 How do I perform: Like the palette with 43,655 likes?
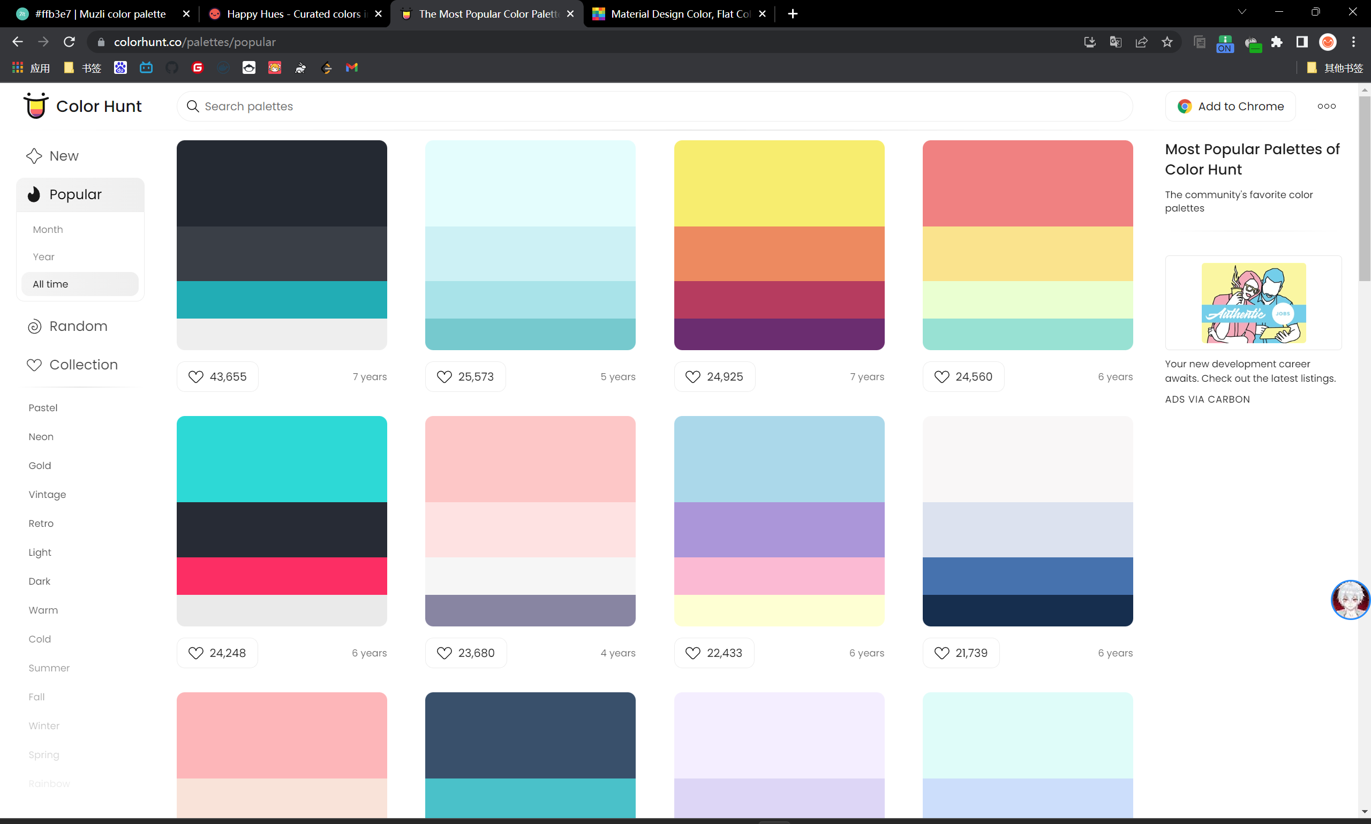pyautogui.click(x=217, y=376)
